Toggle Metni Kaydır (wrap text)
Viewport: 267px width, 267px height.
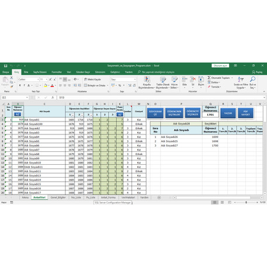92,79
